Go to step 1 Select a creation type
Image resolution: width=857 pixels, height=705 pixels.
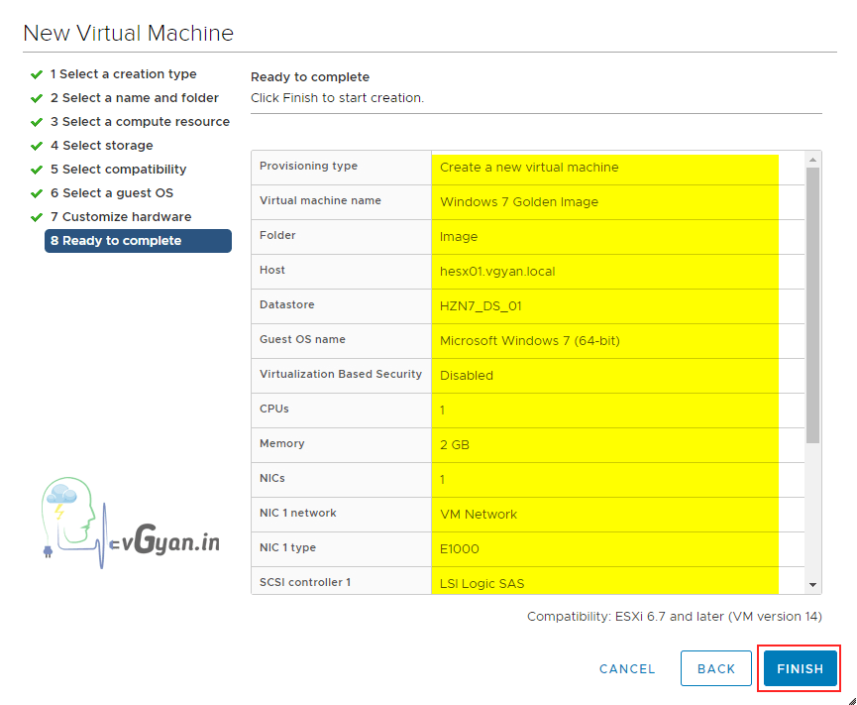click(123, 74)
